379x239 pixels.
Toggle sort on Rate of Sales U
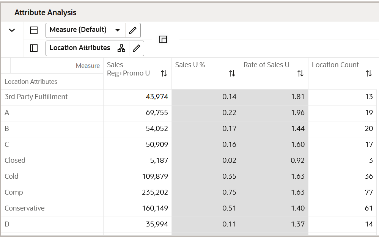tap(300, 73)
